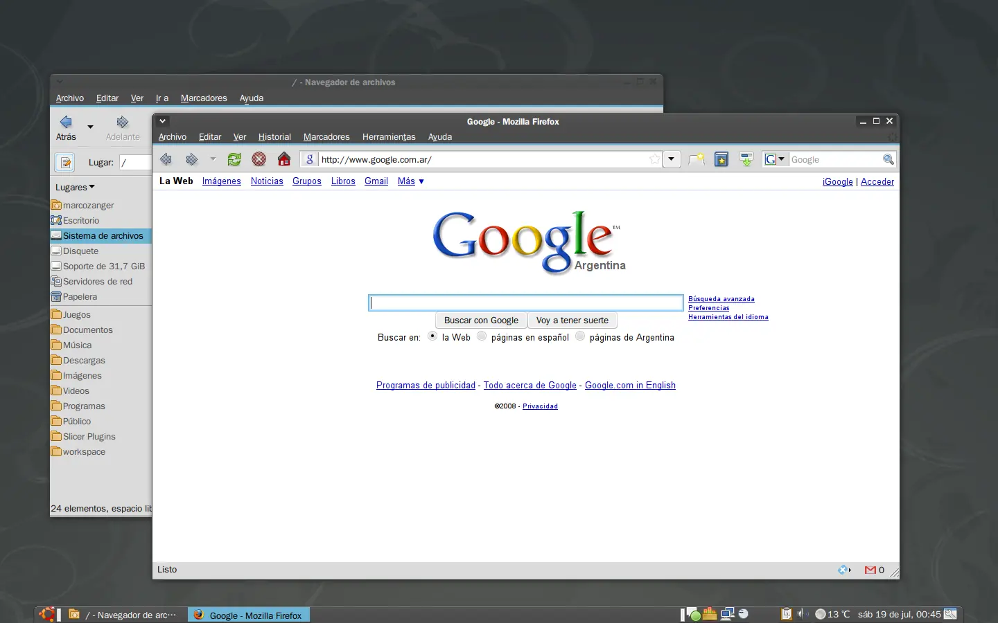
Task: Open Ayuda menu in the file browser
Action: coord(252,98)
